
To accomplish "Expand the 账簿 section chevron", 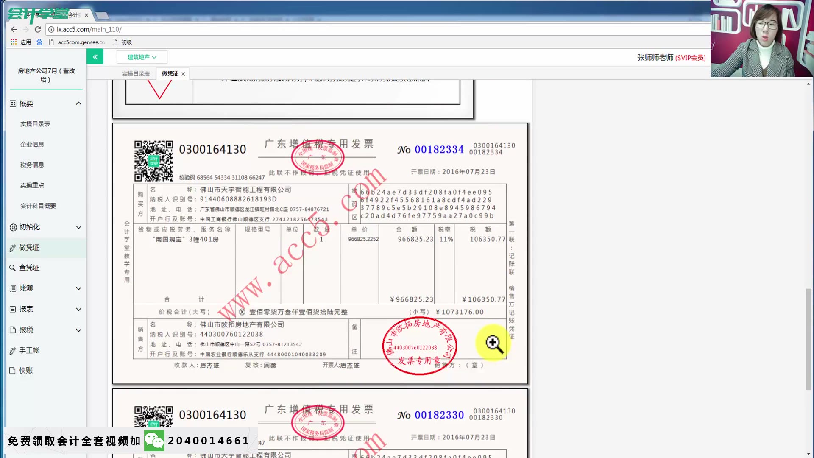I will (78, 288).
